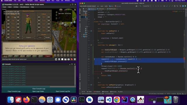Expand External Libraries in project tree

(x=82, y=34)
